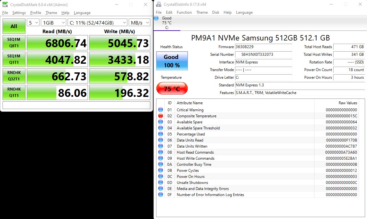The width and height of the screenshot is (367, 219).
Task: Click the Good 100 % health status box
Action: [x=172, y=61]
